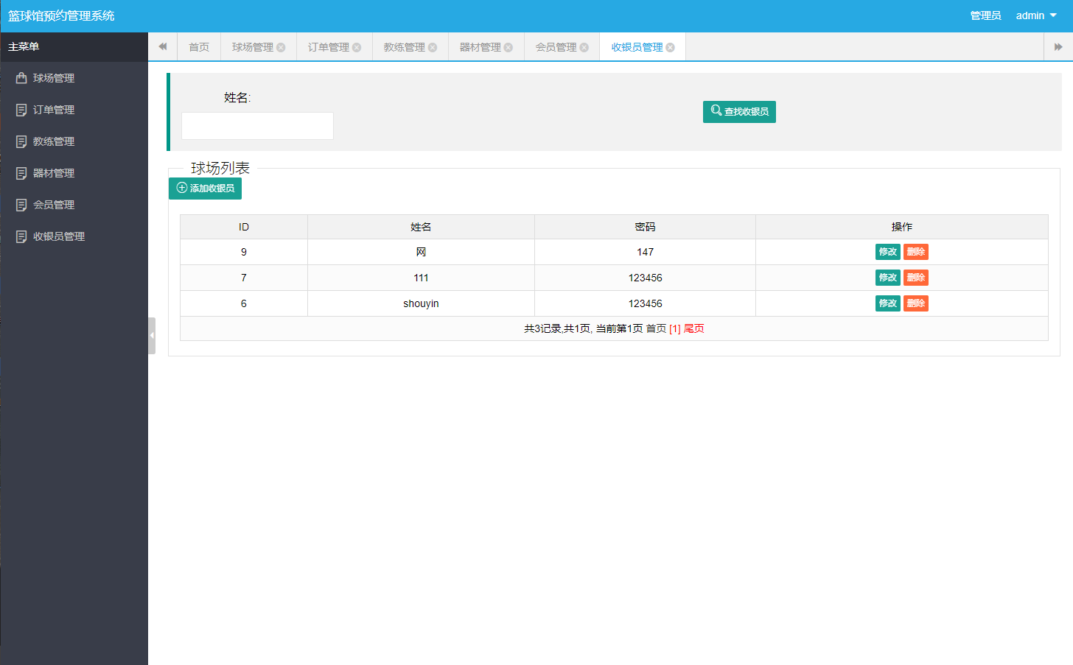Close the 订单管理 tab with its x icon
This screenshot has height=665, width=1073.
[x=357, y=47]
